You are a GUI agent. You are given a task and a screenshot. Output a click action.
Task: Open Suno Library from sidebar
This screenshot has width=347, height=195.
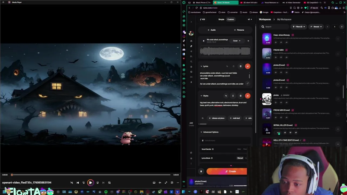pyautogui.click(x=191, y=56)
